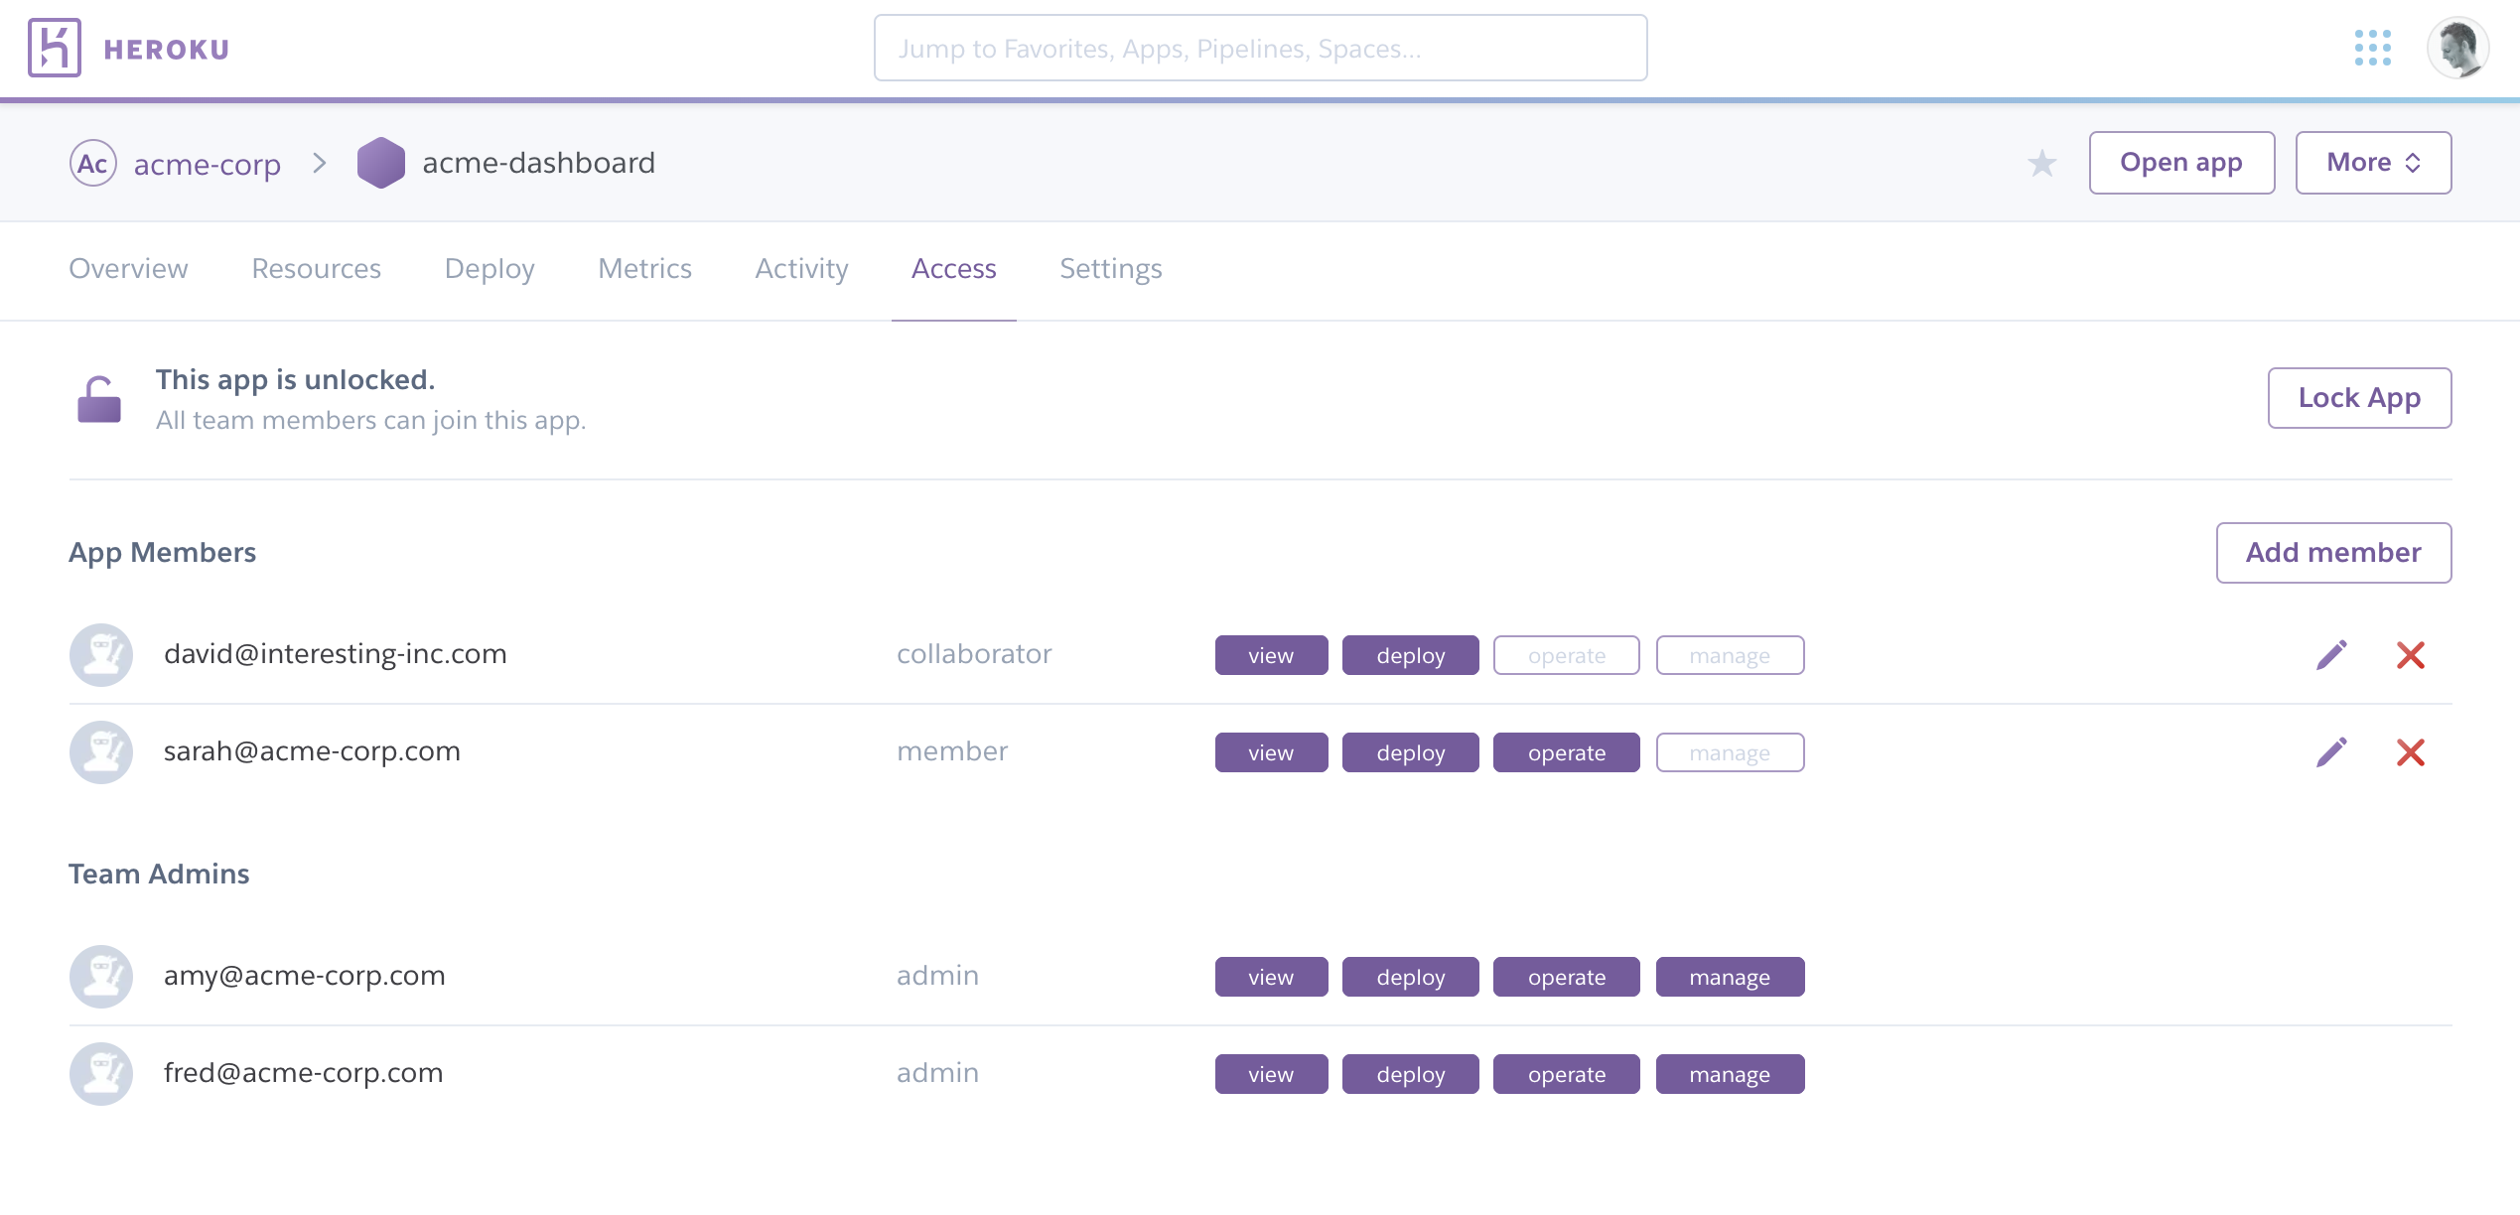Click david@interesting-inc.com email text

tap(336, 654)
